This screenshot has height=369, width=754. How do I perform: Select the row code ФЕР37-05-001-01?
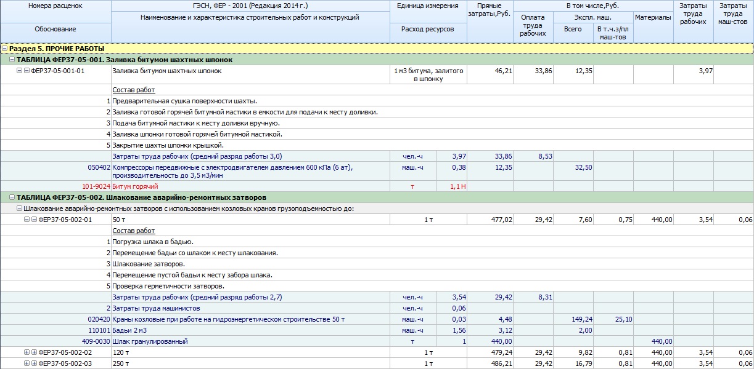click(x=58, y=71)
